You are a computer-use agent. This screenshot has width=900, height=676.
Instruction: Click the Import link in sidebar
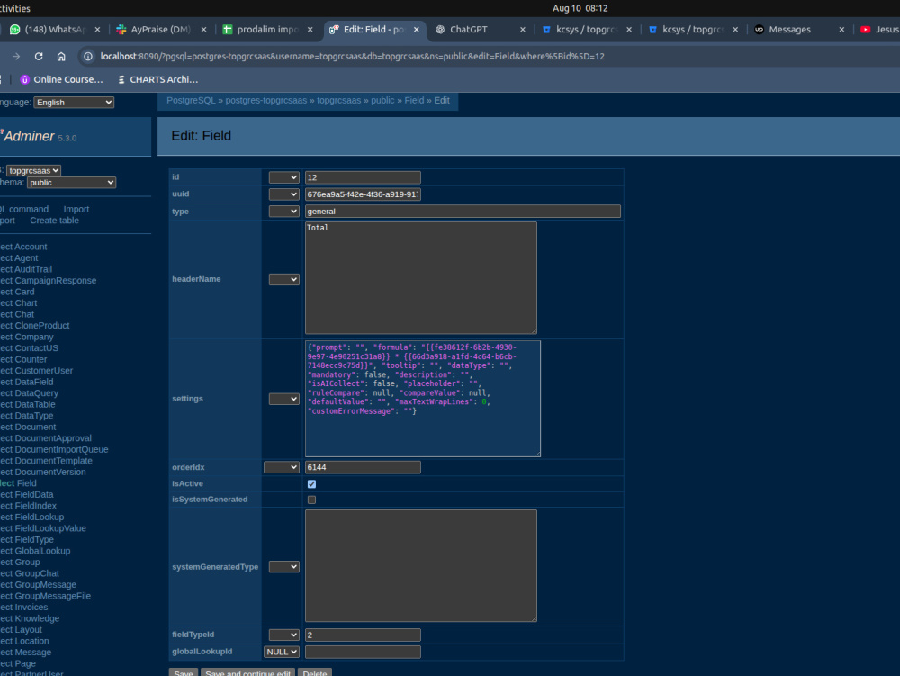76,210
